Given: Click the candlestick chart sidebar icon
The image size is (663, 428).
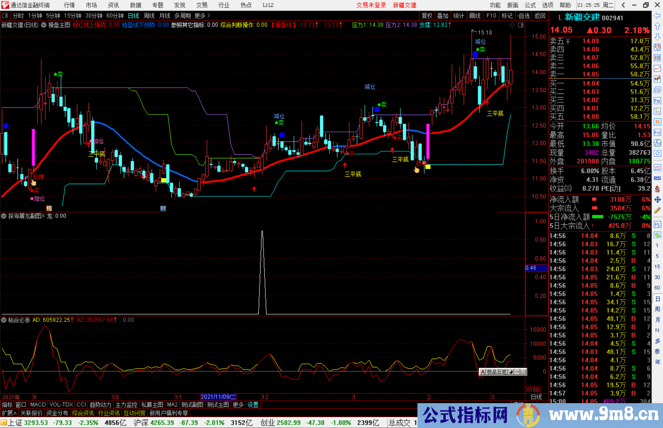Looking at the screenshot, I should (657, 79).
